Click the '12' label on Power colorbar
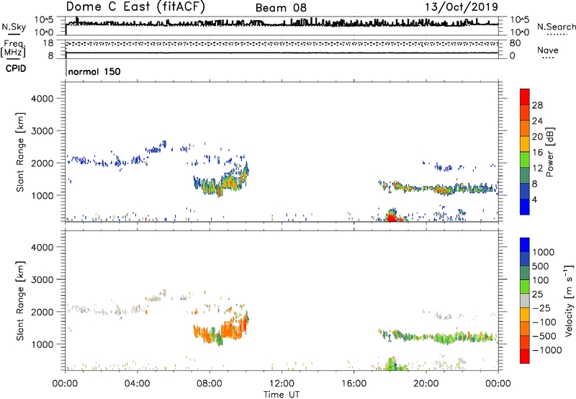576x399 pixels. tap(537, 169)
